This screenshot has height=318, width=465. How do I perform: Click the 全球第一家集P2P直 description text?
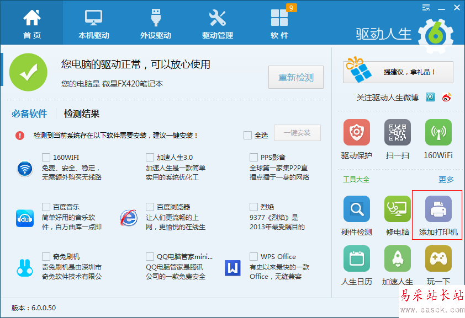pyautogui.click(x=278, y=168)
